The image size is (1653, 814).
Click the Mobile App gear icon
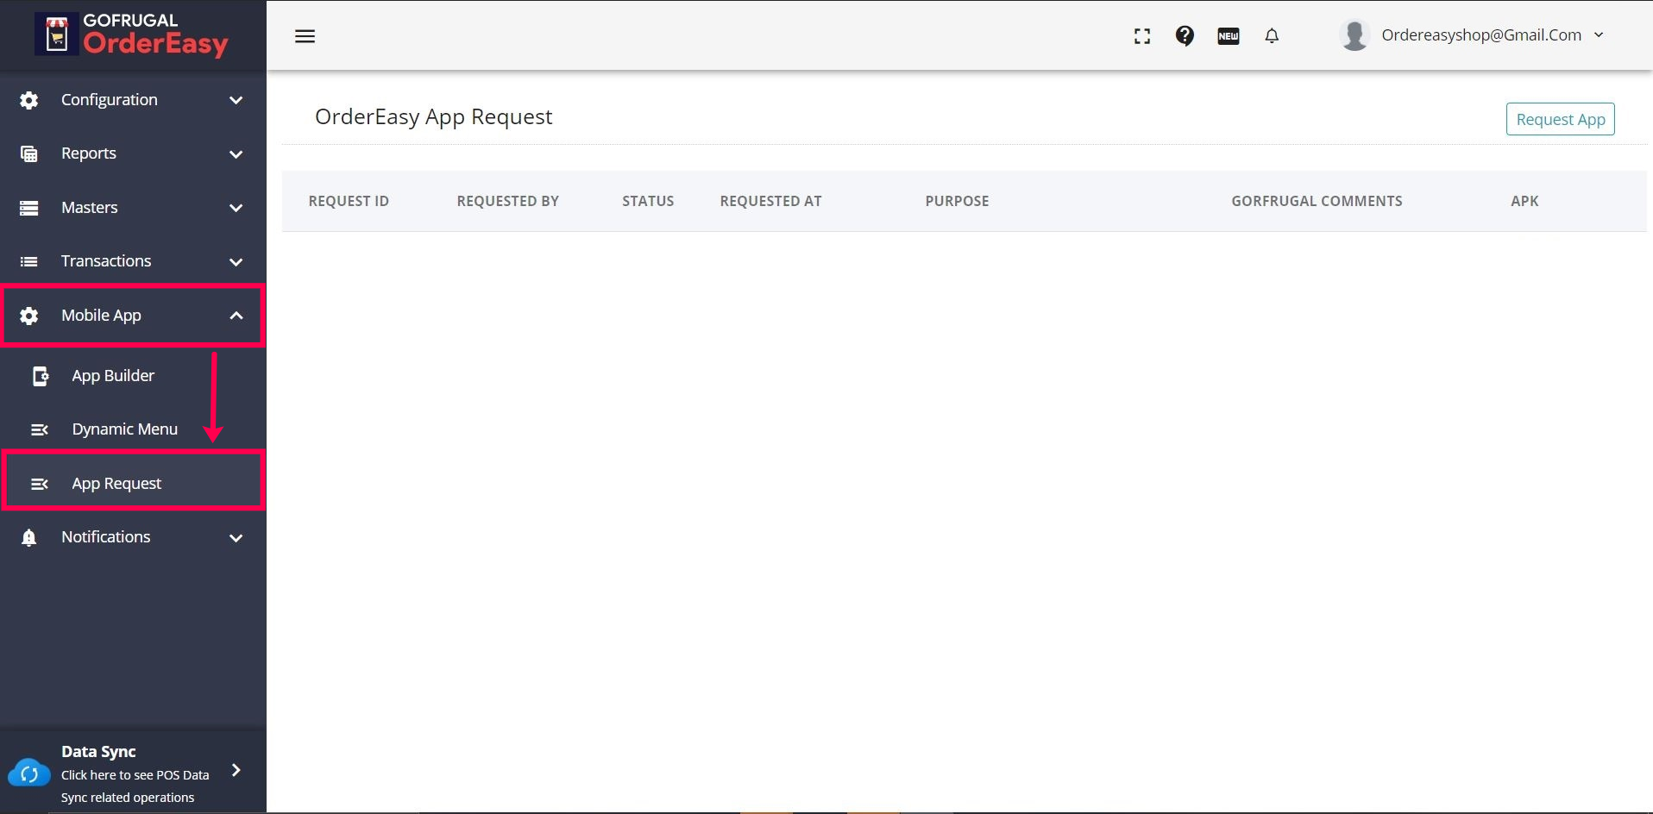click(28, 316)
